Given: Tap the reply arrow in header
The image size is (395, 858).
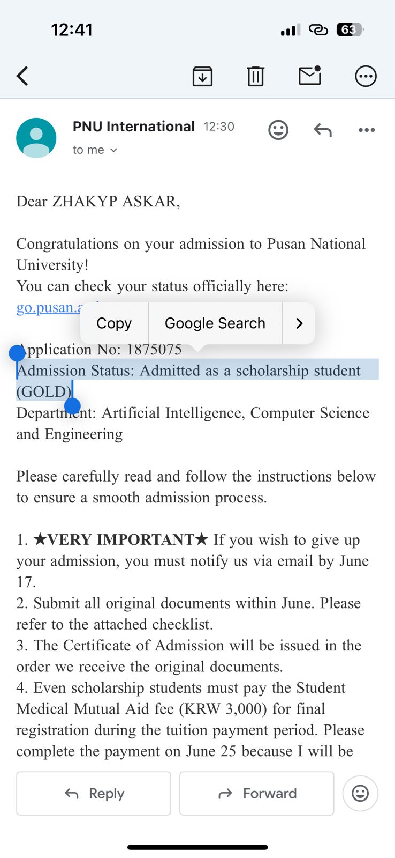Looking at the screenshot, I should click(323, 130).
